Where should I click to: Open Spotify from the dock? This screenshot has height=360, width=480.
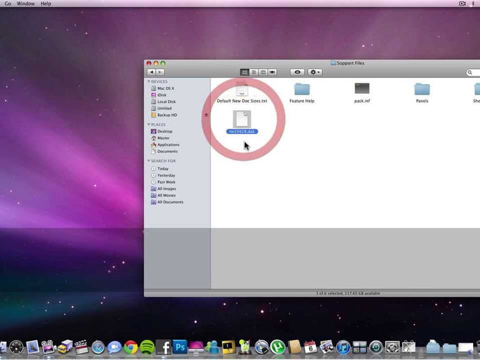147,347
